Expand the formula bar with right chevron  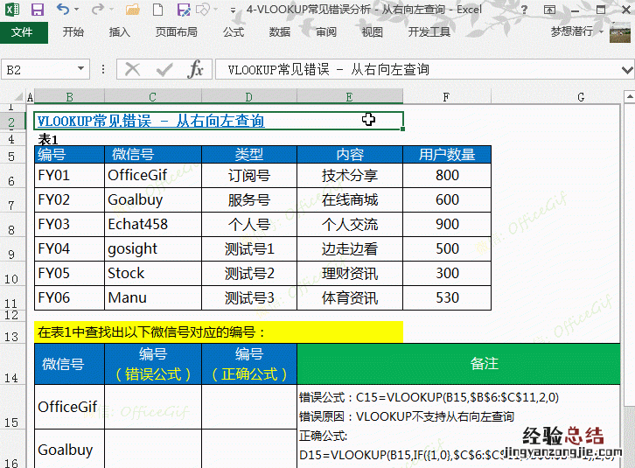click(626, 69)
